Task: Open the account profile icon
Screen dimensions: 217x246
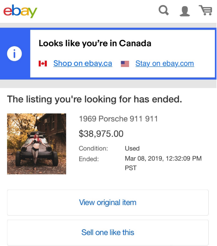Action: point(185,11)
